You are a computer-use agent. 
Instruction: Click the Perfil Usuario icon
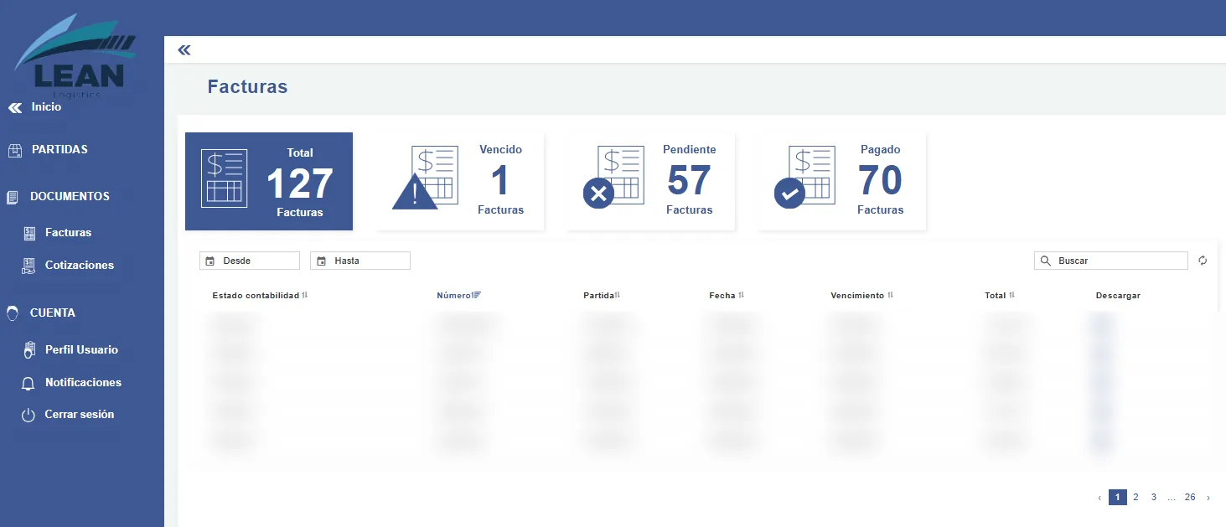pos(29,350)
